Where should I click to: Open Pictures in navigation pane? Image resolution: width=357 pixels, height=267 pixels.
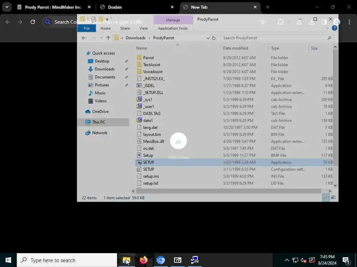[x=101, y=85]
